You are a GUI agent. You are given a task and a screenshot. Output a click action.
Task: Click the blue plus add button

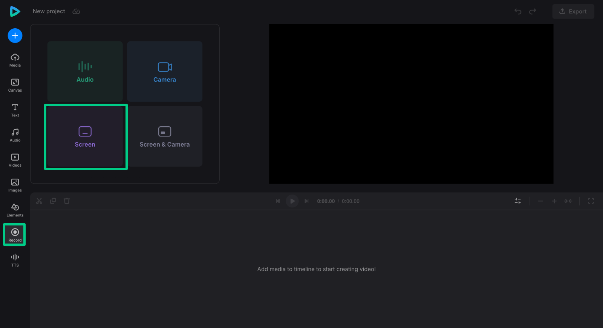tap(15, 36)
